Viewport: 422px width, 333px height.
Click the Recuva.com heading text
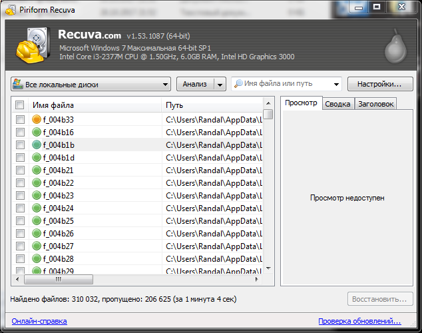(90, 35)
